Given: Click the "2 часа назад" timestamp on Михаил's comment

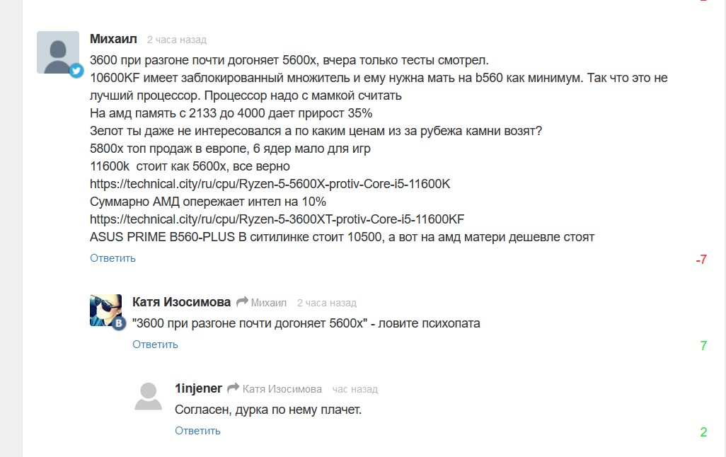Looking at the screenshot, I should [177, 40].
